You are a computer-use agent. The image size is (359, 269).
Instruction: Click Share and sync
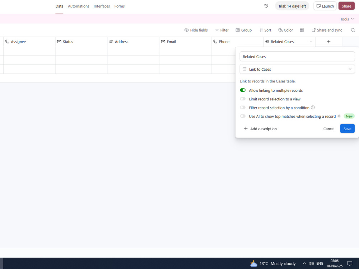(x=327, y=30)
